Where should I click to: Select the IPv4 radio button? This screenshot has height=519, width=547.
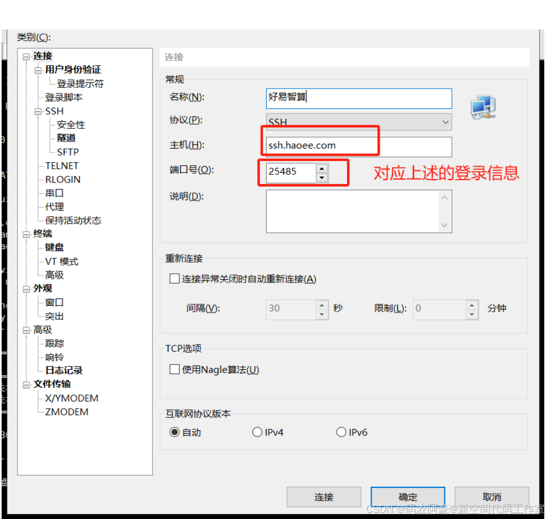point(257,432)
